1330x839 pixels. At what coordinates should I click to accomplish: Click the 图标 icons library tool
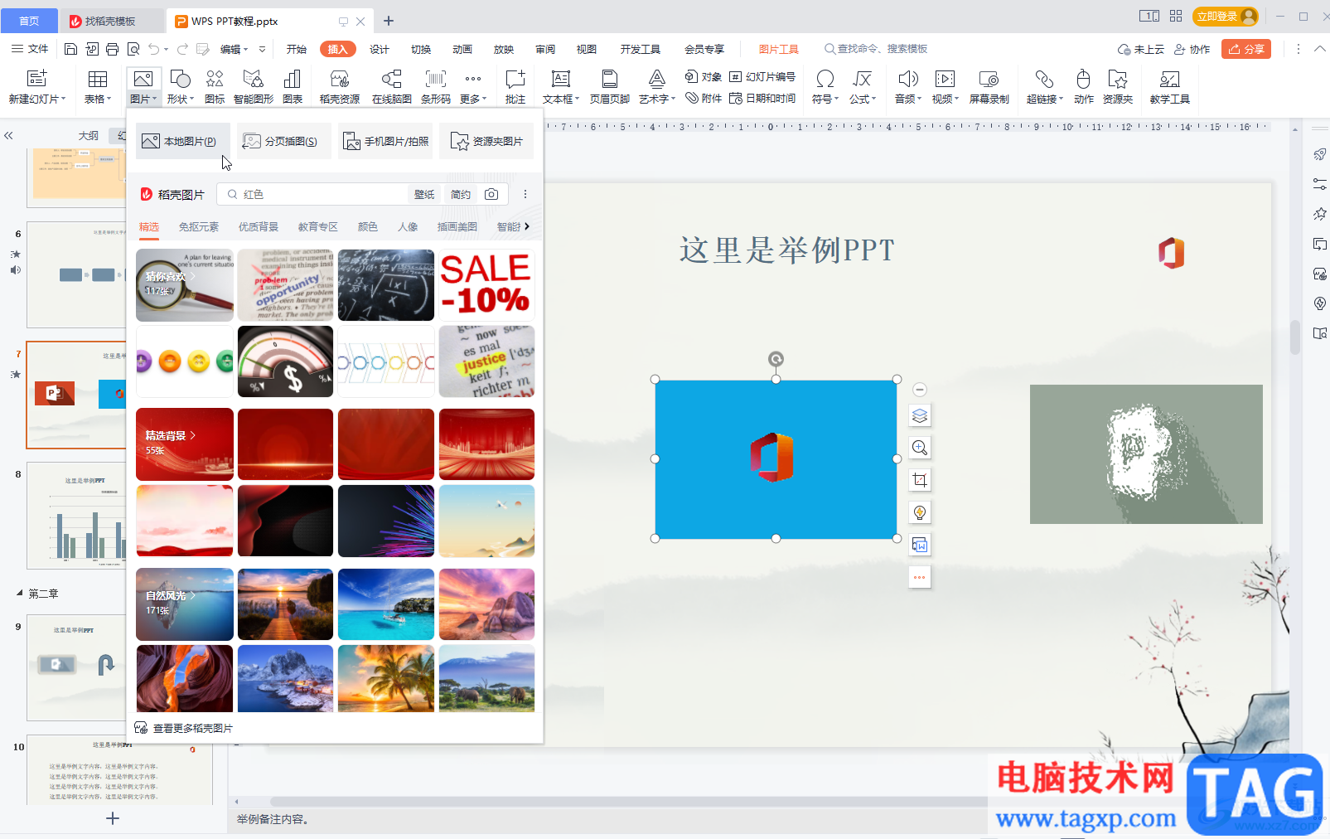(215, 86)
